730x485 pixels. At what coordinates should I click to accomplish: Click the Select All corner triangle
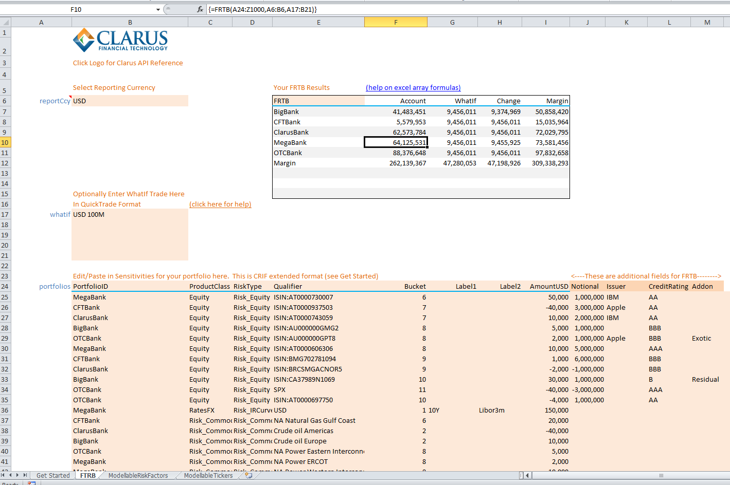coord(5,22)
